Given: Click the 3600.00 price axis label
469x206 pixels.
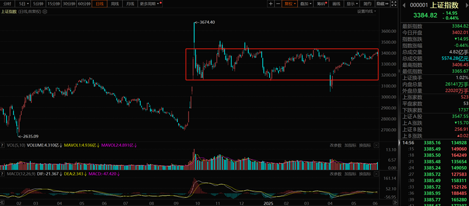Looking at the screenshot, I should pyautogui.click(x=388, y=31).
